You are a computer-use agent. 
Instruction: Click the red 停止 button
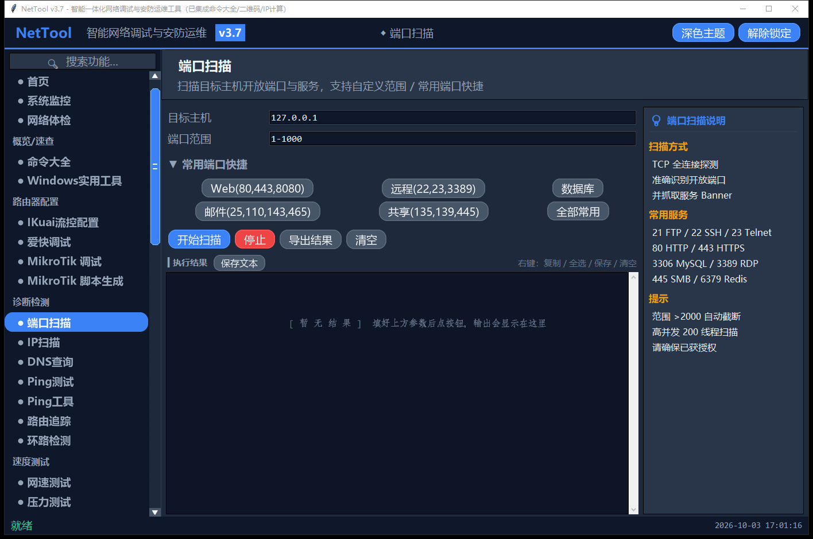click(x=255, y=240)
